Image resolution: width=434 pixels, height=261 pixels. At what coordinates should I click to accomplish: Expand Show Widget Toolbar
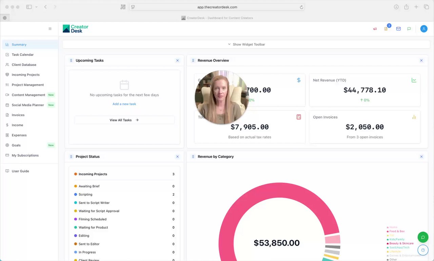coord(246,44)
